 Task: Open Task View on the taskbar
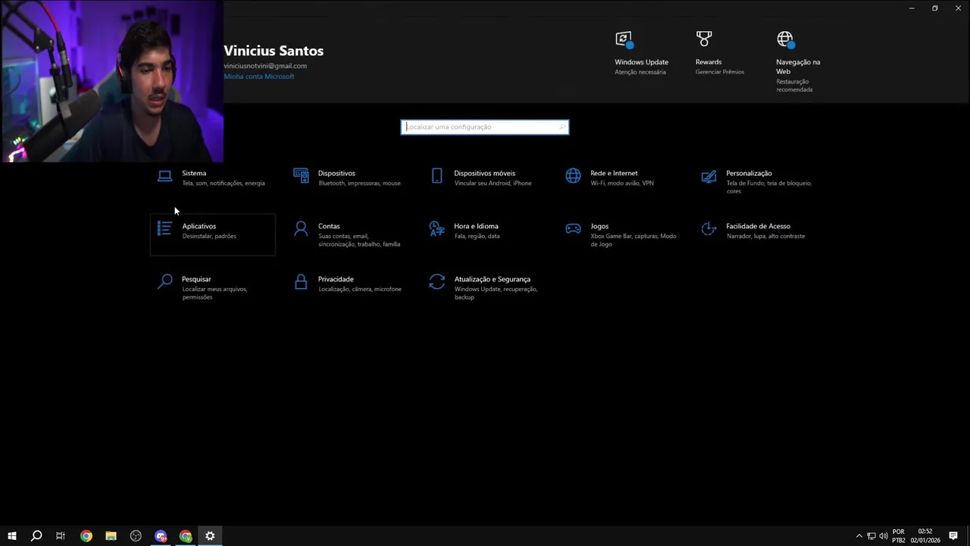click(61, 536)
